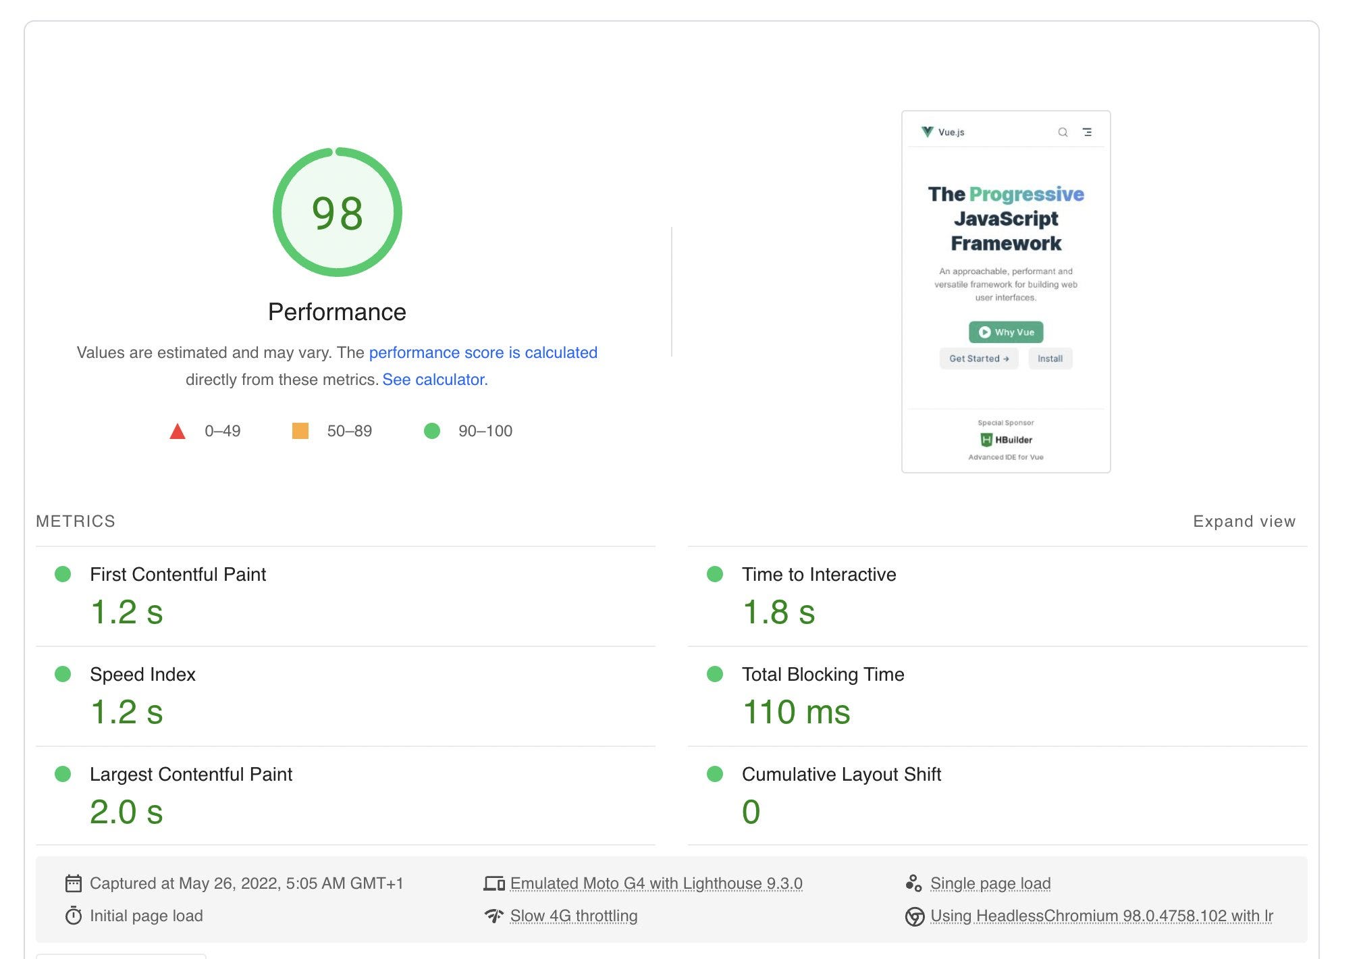Click Expand view in the metrics header
1361x959 pixels.
pos(1244,521)
